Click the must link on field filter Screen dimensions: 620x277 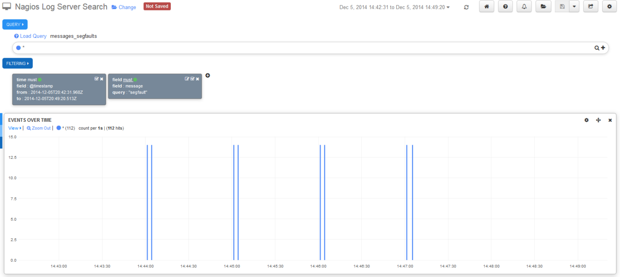pos(128,80)
